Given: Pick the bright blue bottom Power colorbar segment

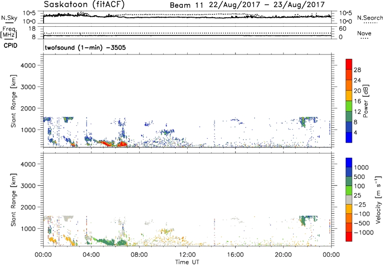Looking at the screenshot, I should coord(349,137).
